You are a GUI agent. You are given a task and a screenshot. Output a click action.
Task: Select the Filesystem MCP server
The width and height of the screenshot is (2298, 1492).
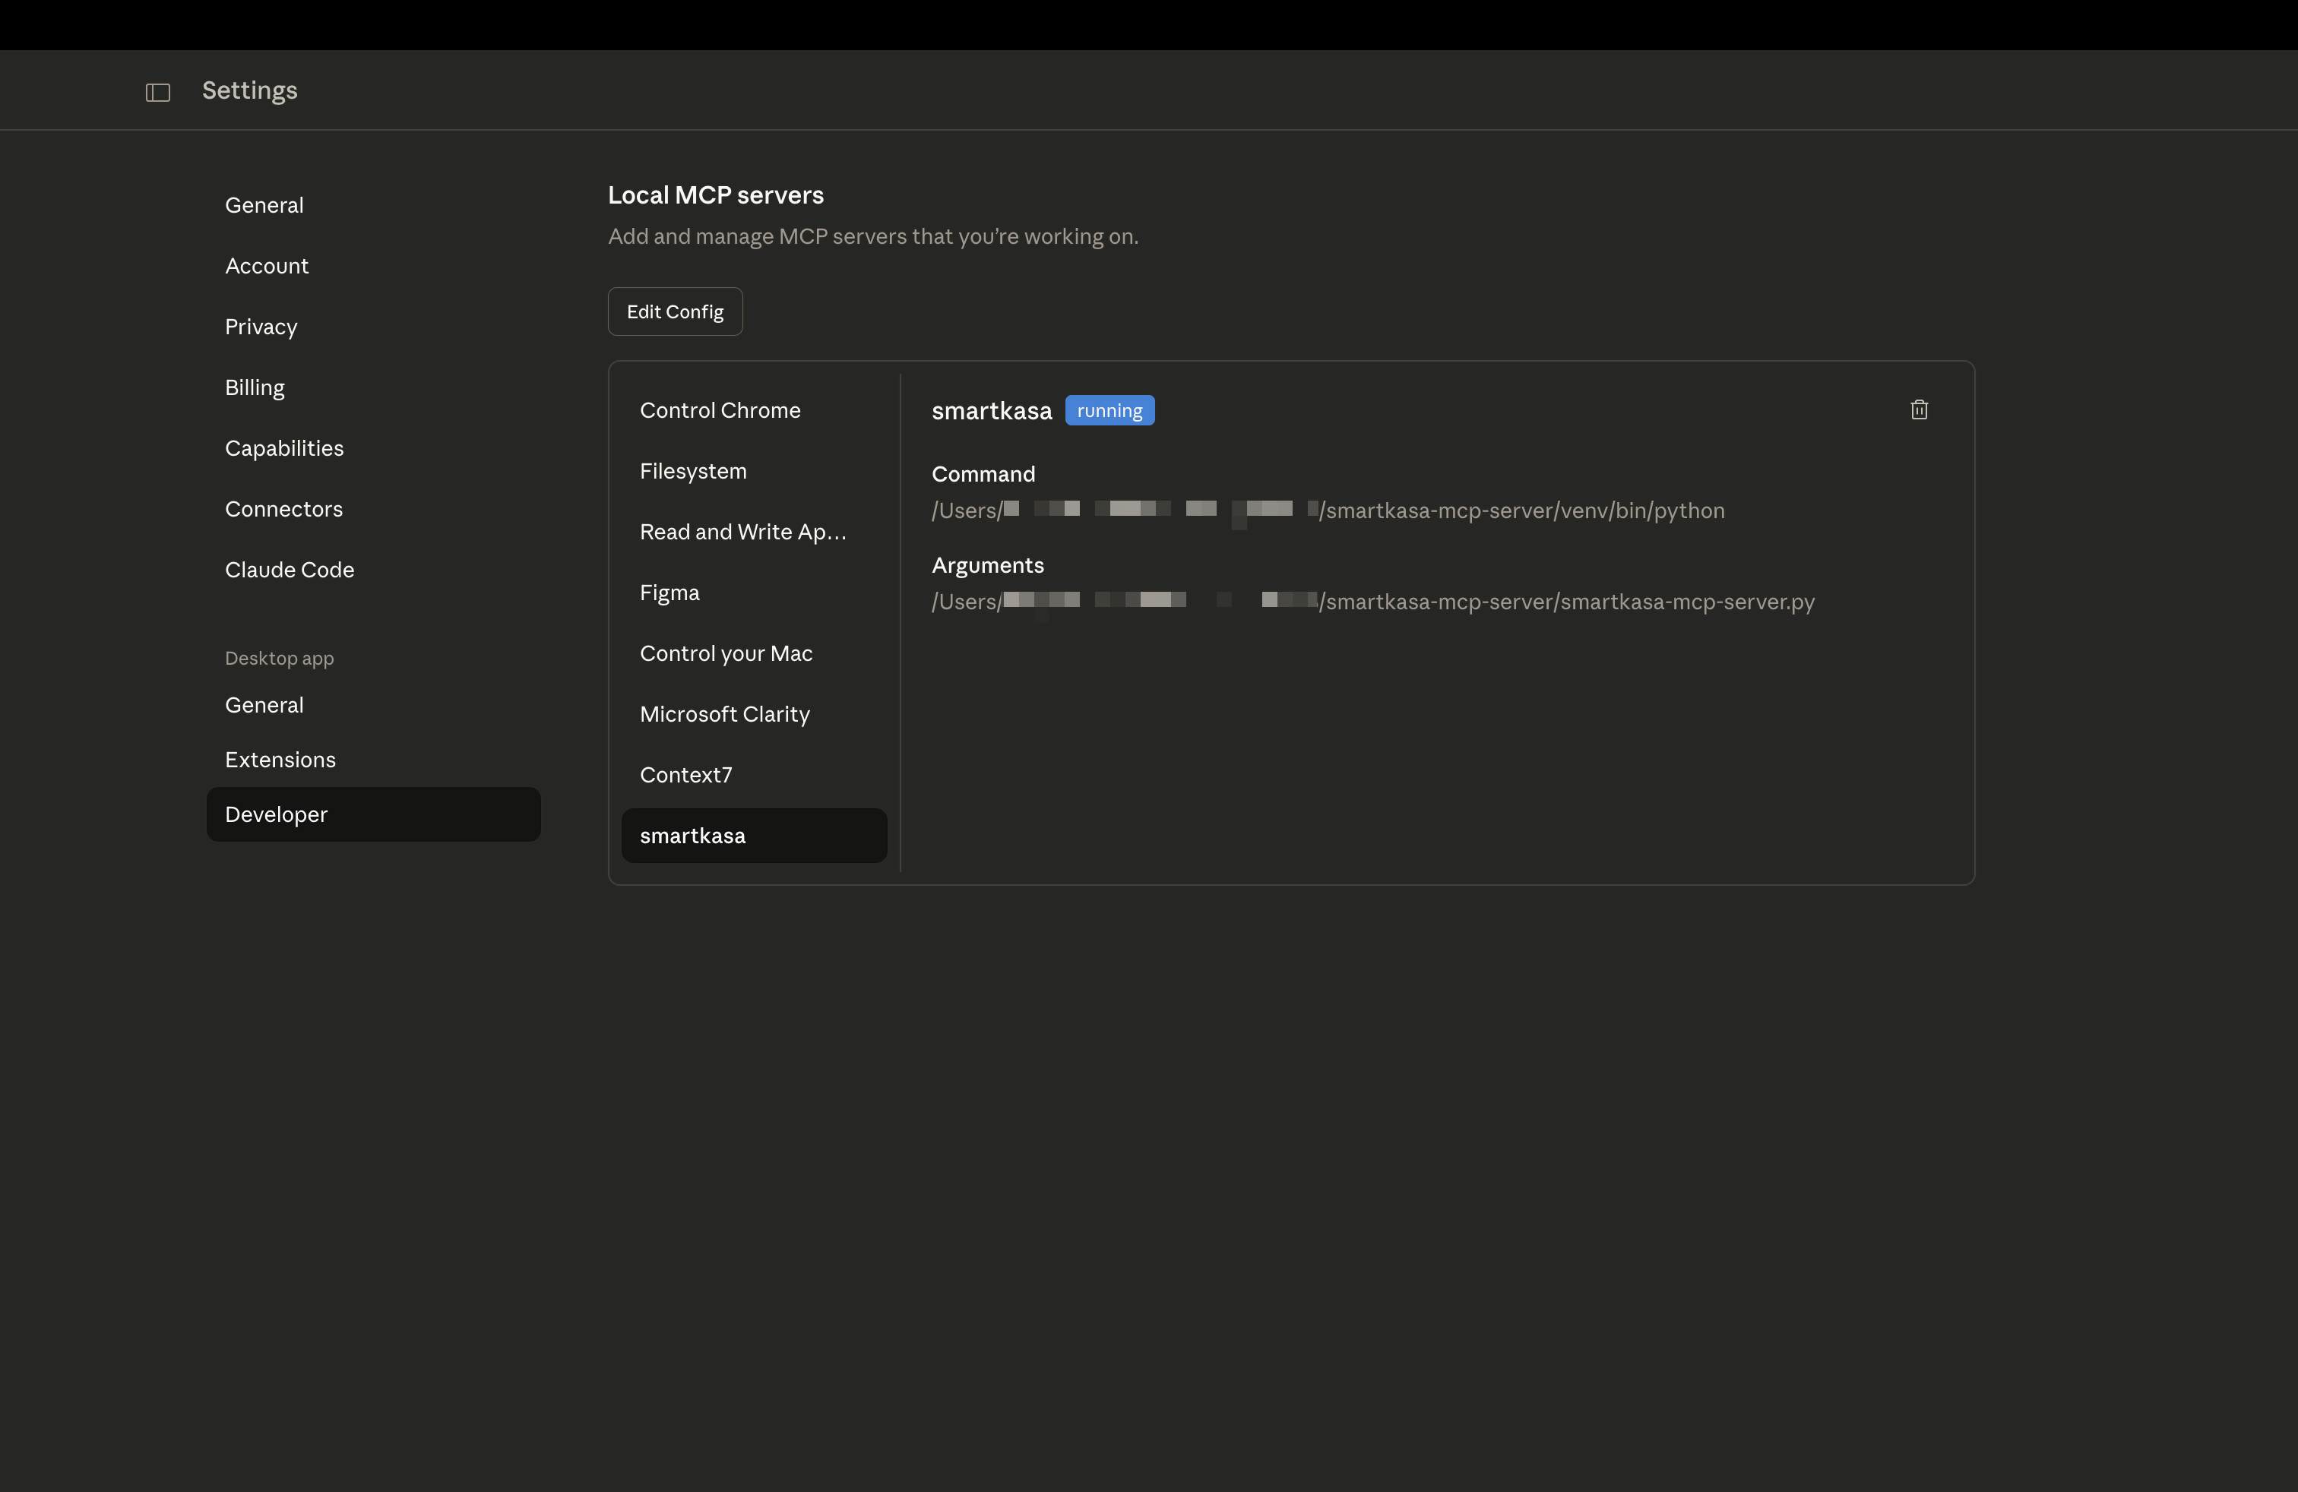tap(693, 472)
